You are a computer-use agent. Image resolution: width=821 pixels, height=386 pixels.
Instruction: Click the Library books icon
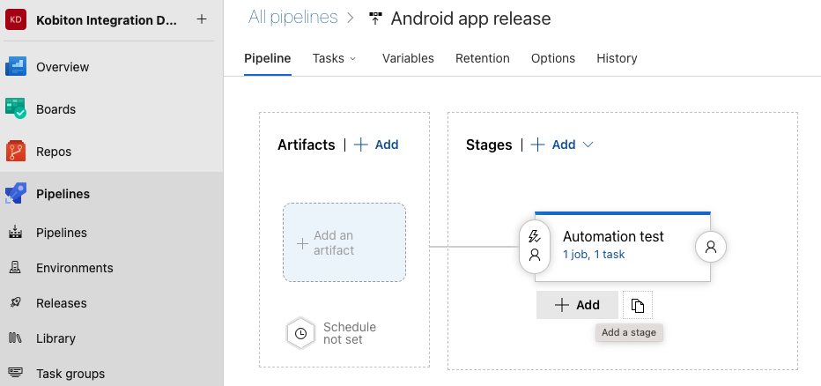point(15,338)
